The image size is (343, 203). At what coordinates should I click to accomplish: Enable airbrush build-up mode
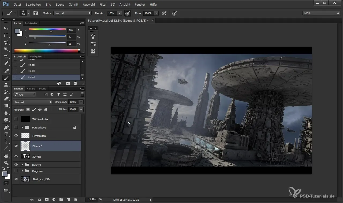pyautogui.click(x=164, y=13)
